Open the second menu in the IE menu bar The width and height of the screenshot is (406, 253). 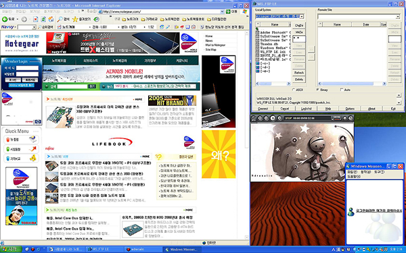click(21, 11)
